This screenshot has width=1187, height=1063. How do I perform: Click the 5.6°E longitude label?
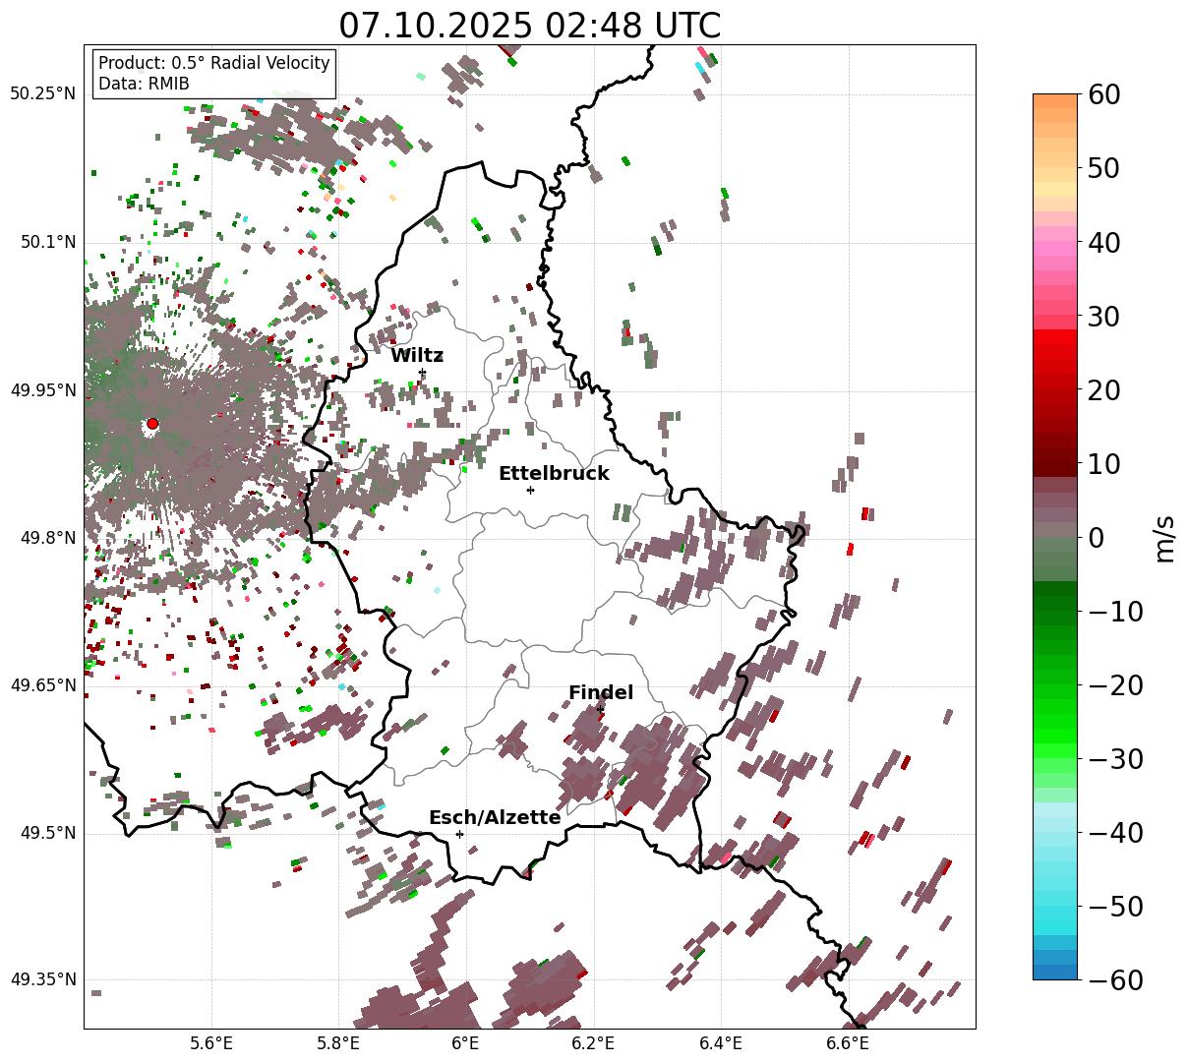click(210, 1043)
